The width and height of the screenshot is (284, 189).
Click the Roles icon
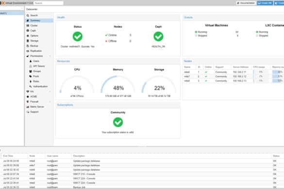click(31, 81)
